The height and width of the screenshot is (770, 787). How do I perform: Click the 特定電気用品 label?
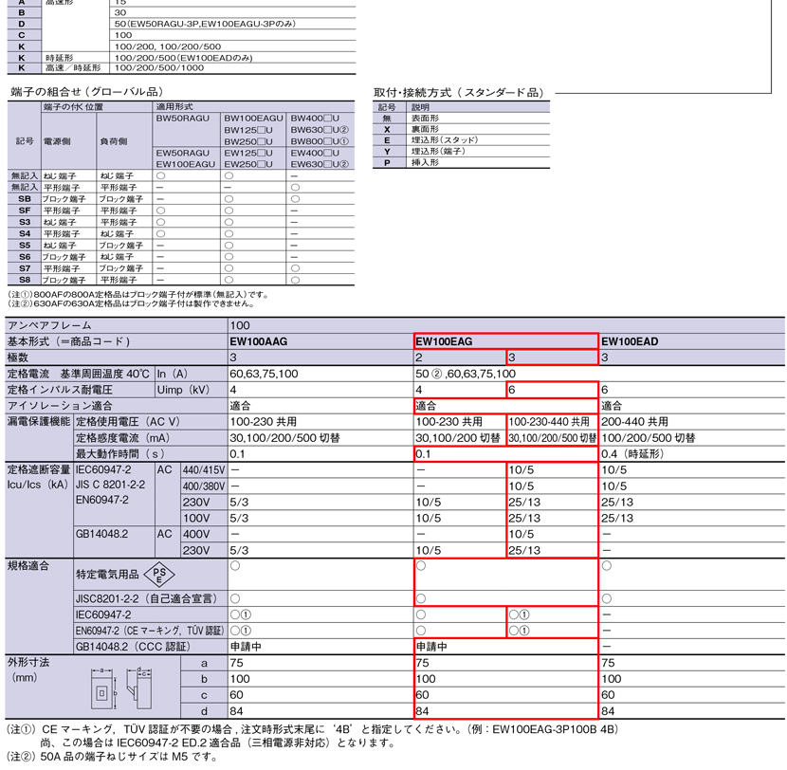(107, 575)
